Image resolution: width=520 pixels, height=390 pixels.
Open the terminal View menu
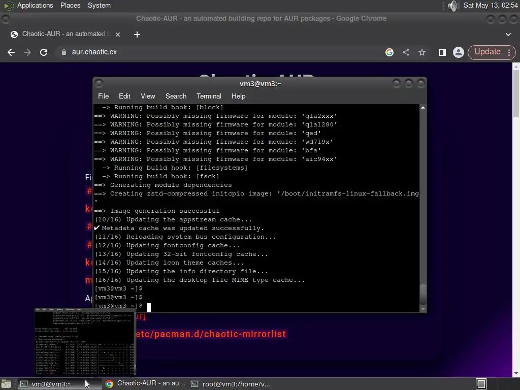[x=148, y=96]
